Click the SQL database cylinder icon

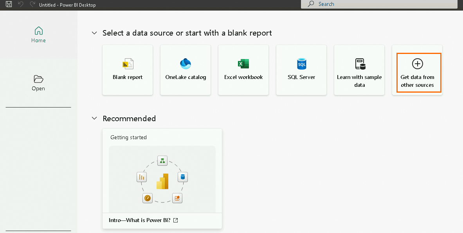pos(301,64)
